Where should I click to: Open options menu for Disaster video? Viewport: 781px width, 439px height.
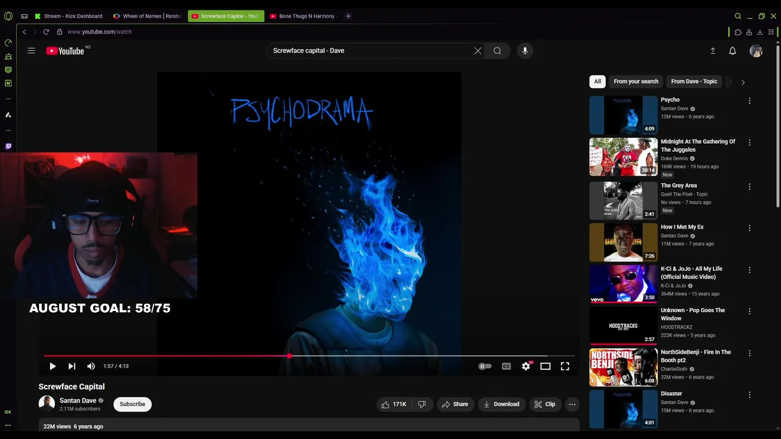pos(749,394)
